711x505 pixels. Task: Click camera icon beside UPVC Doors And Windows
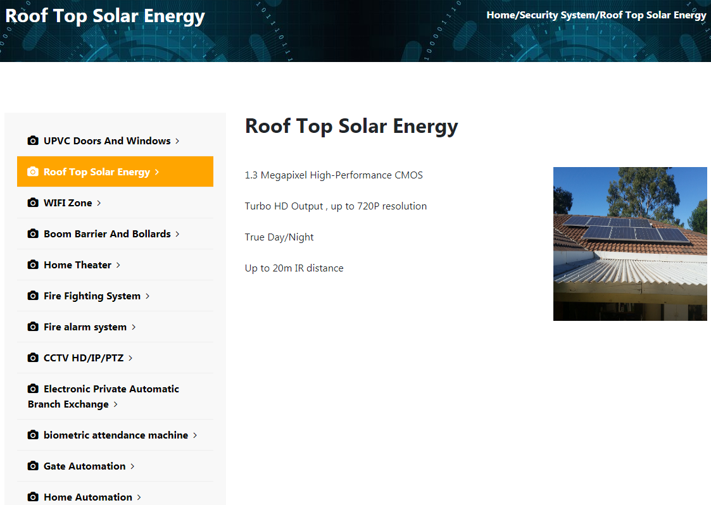tap(33, 140)
